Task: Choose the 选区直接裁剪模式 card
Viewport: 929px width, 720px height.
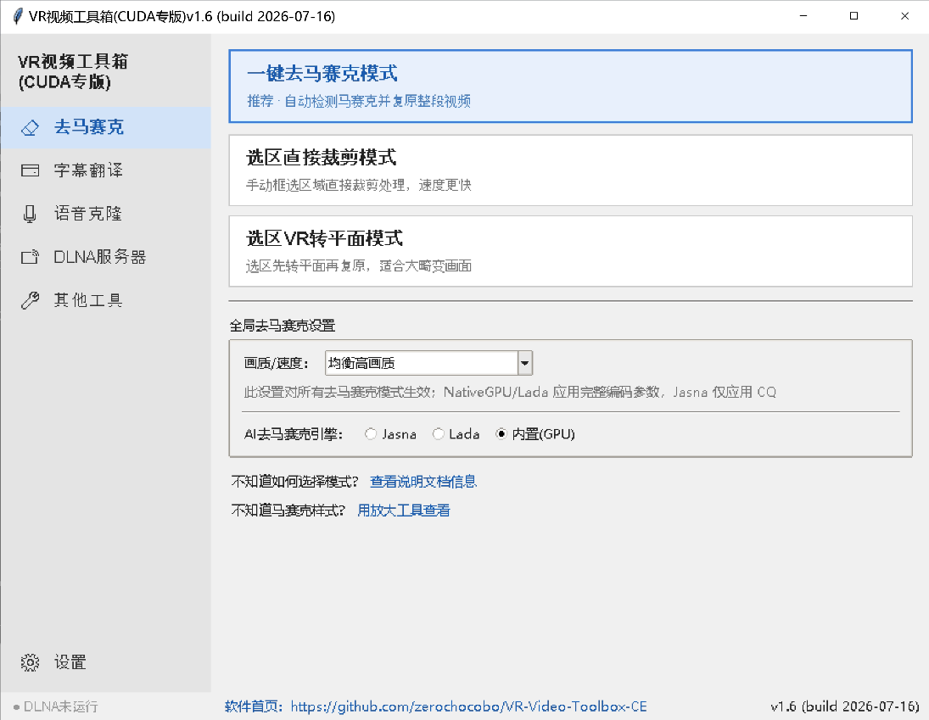Action: [x=571, y=170]
